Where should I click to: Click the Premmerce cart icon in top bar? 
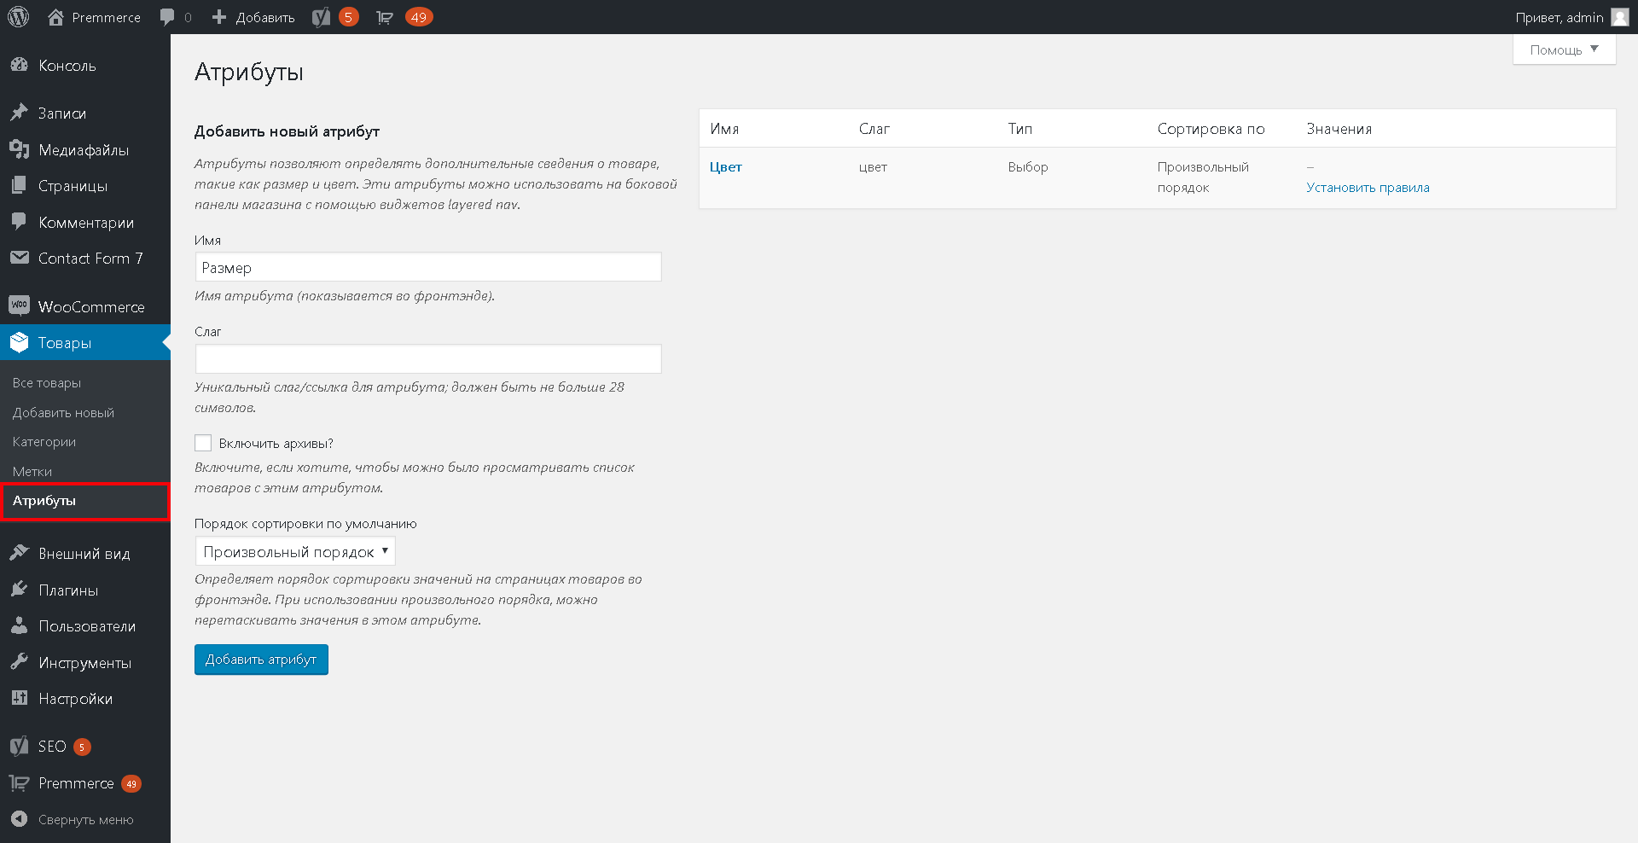coord(385,17)
